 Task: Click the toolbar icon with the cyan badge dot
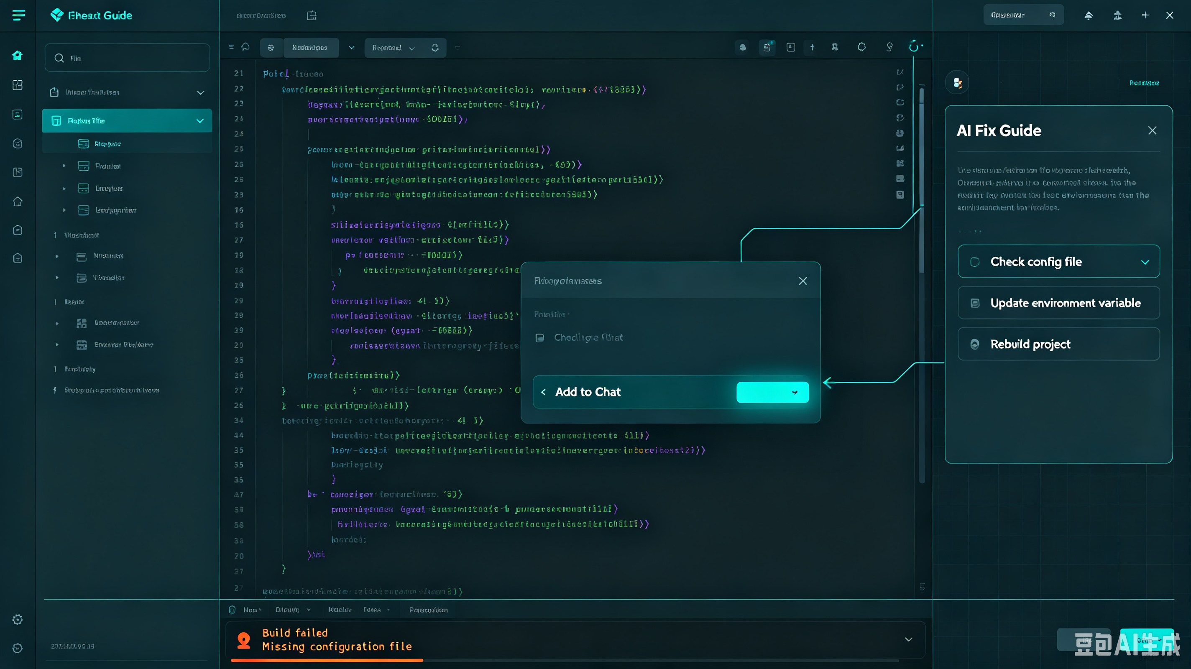[x=767, y=47]
